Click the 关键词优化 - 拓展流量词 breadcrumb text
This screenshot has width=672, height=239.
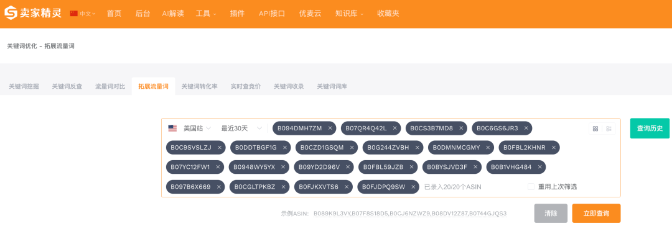click(x=40, y=46)
